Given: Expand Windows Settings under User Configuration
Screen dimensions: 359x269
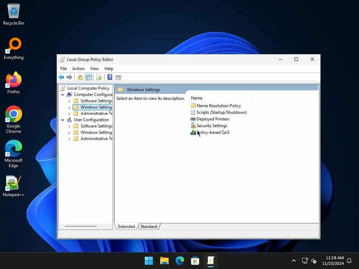Looking at the screenshot, I should pos(69,132).
